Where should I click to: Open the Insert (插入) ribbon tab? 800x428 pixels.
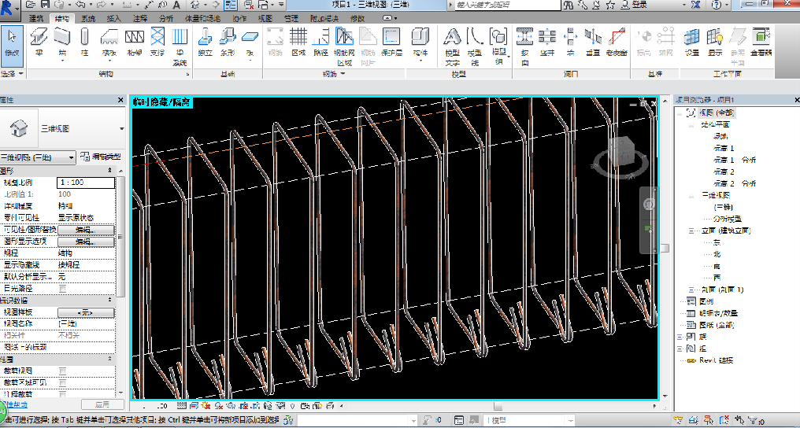(114, 18)
